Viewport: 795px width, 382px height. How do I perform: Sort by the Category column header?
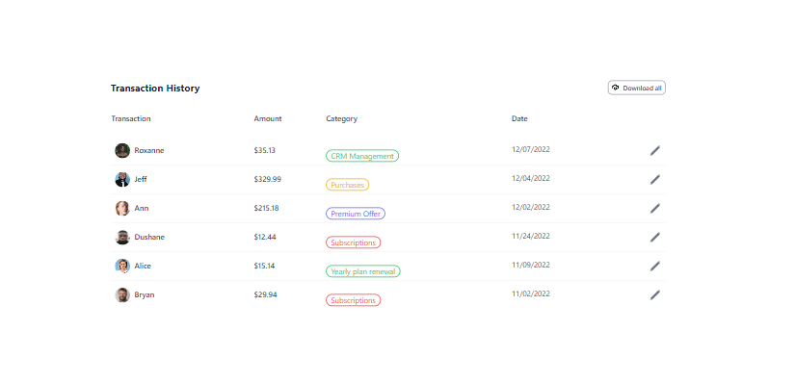click(x=341, y=119)
